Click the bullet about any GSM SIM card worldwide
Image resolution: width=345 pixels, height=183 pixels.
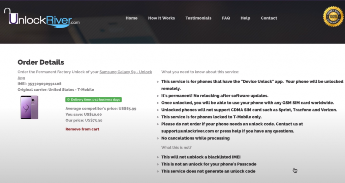(248, 103)
